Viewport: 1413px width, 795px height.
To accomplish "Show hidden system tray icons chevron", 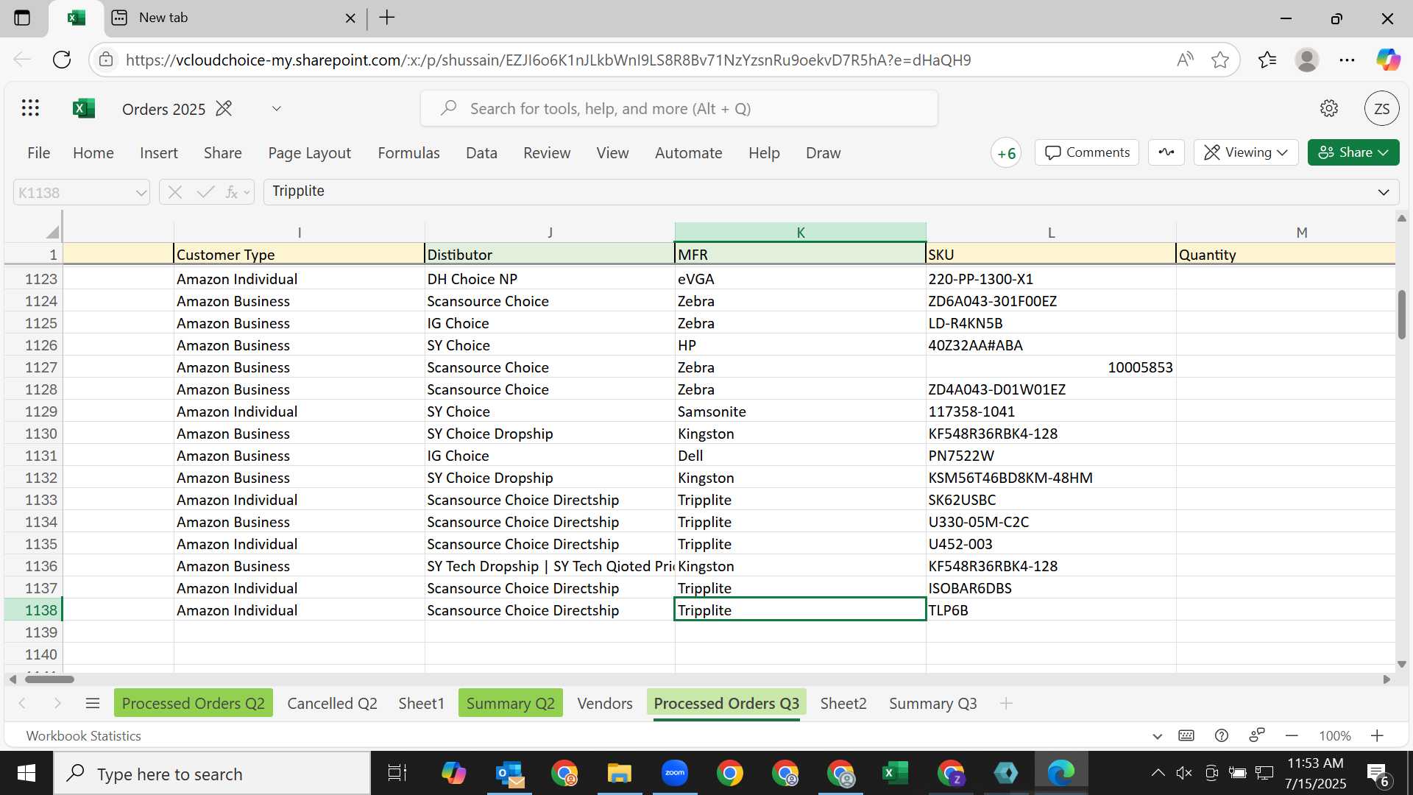I will (1157, 773).
